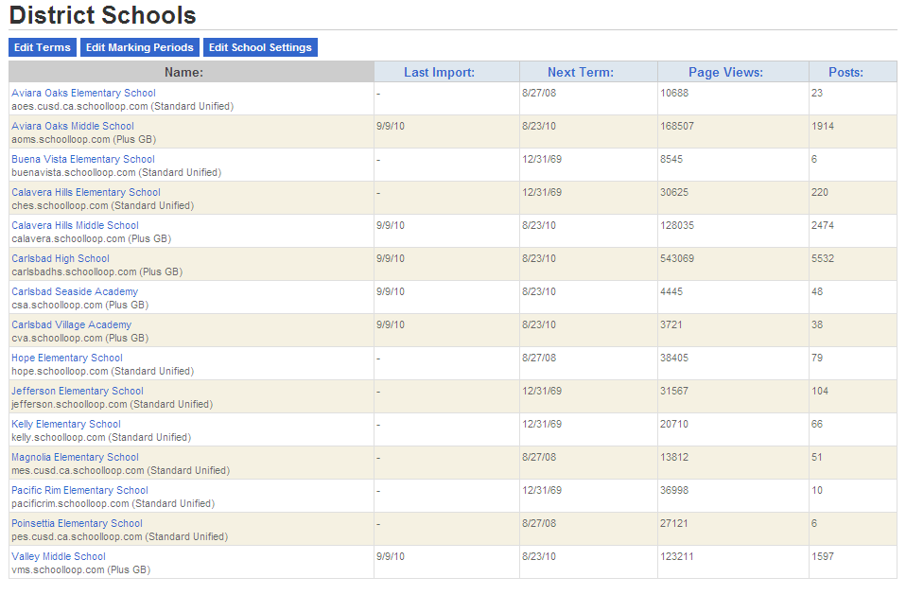Select page views value 543069
Image resolution: width=906 pixels, height=595 pixels.
[x=677, y=258]
